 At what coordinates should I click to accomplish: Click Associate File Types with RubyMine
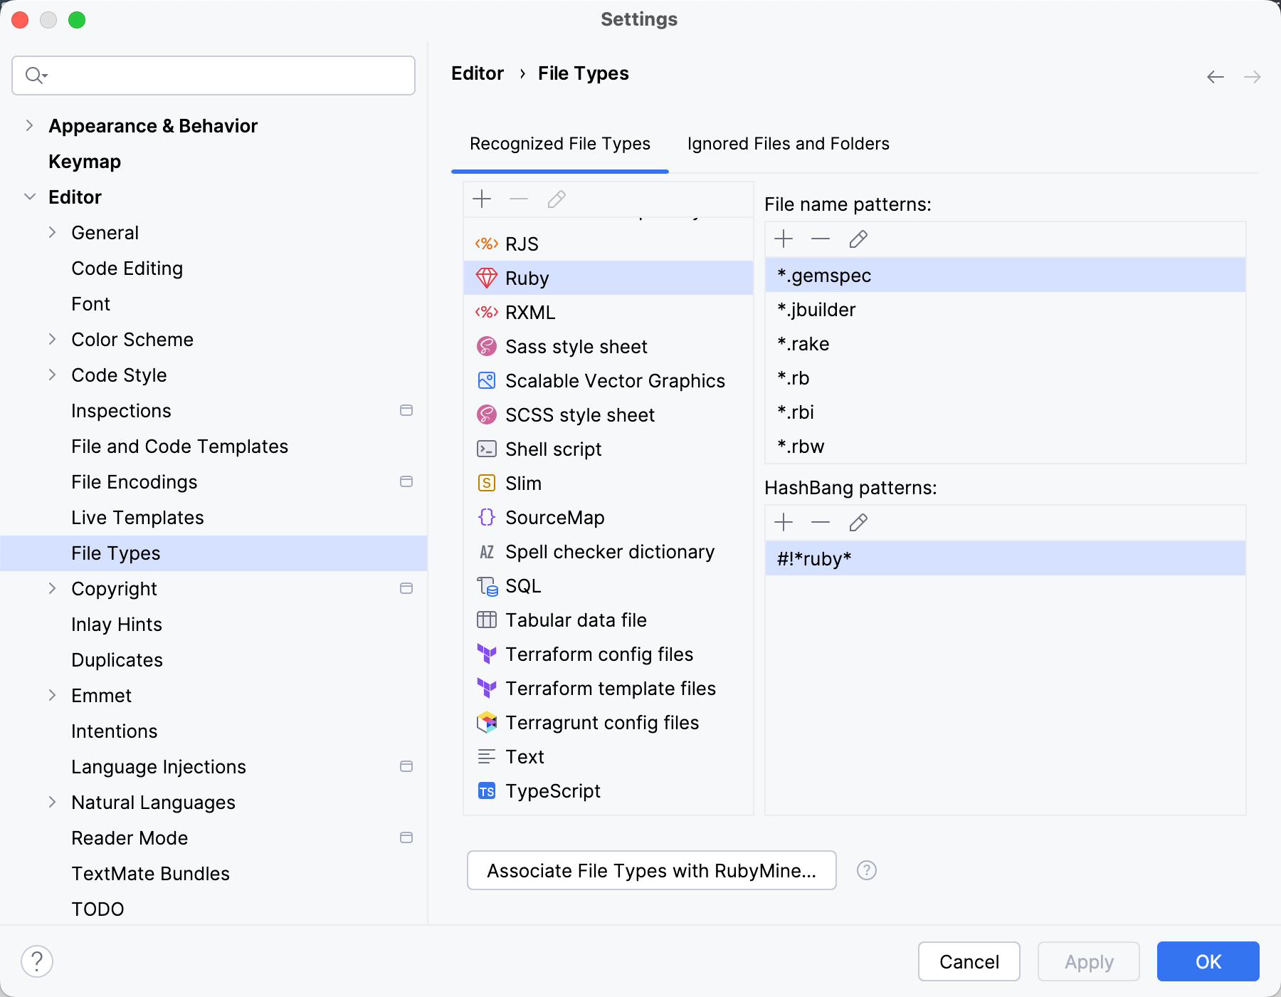[651, 870]
